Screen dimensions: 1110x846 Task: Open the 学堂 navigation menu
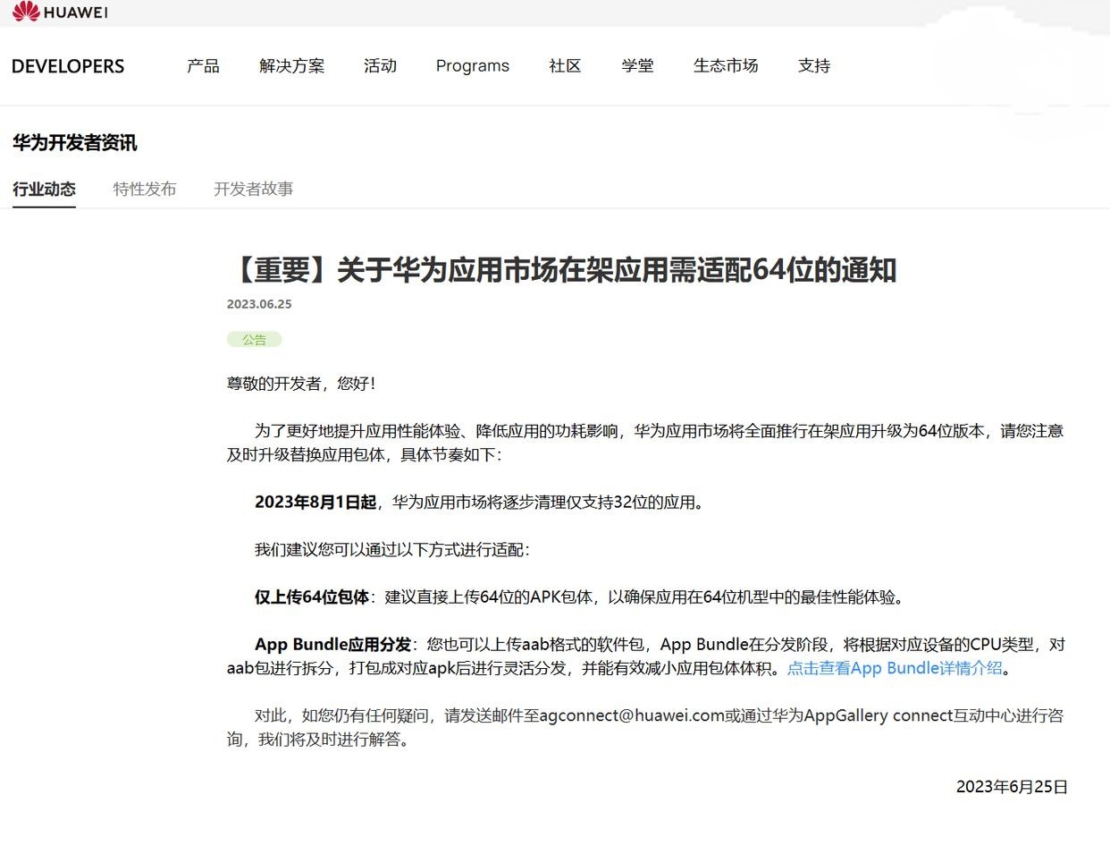pos(638,65)
